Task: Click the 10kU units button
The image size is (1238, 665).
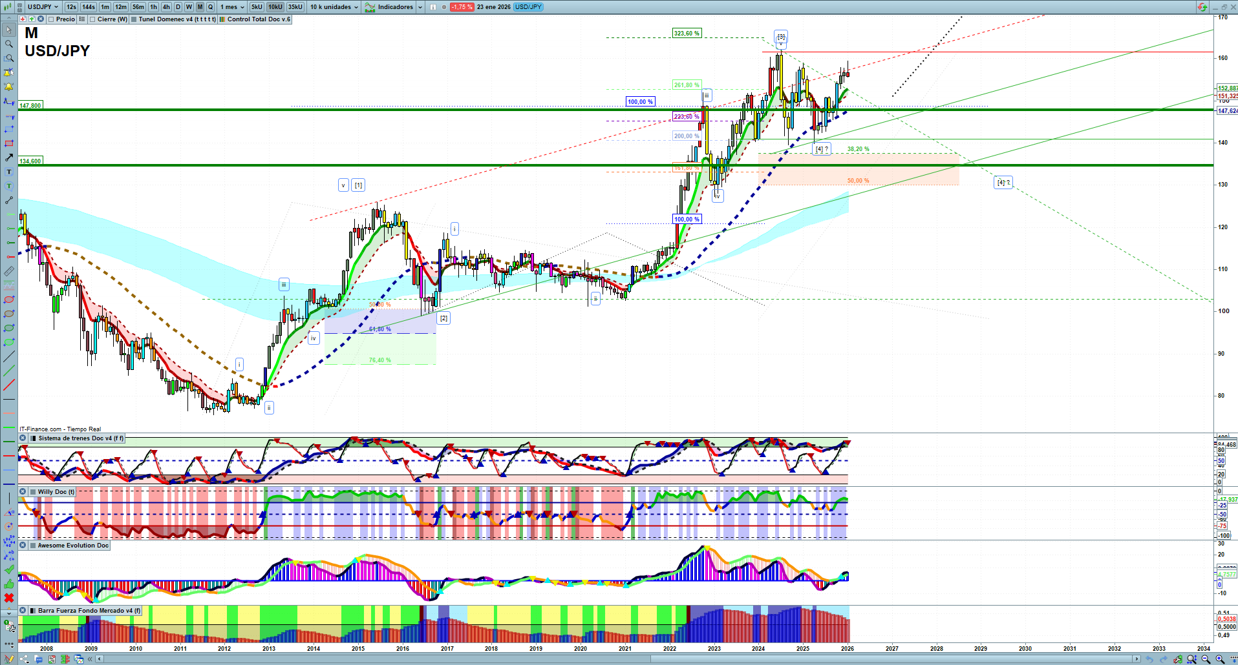Action: (x=275, y=7)
